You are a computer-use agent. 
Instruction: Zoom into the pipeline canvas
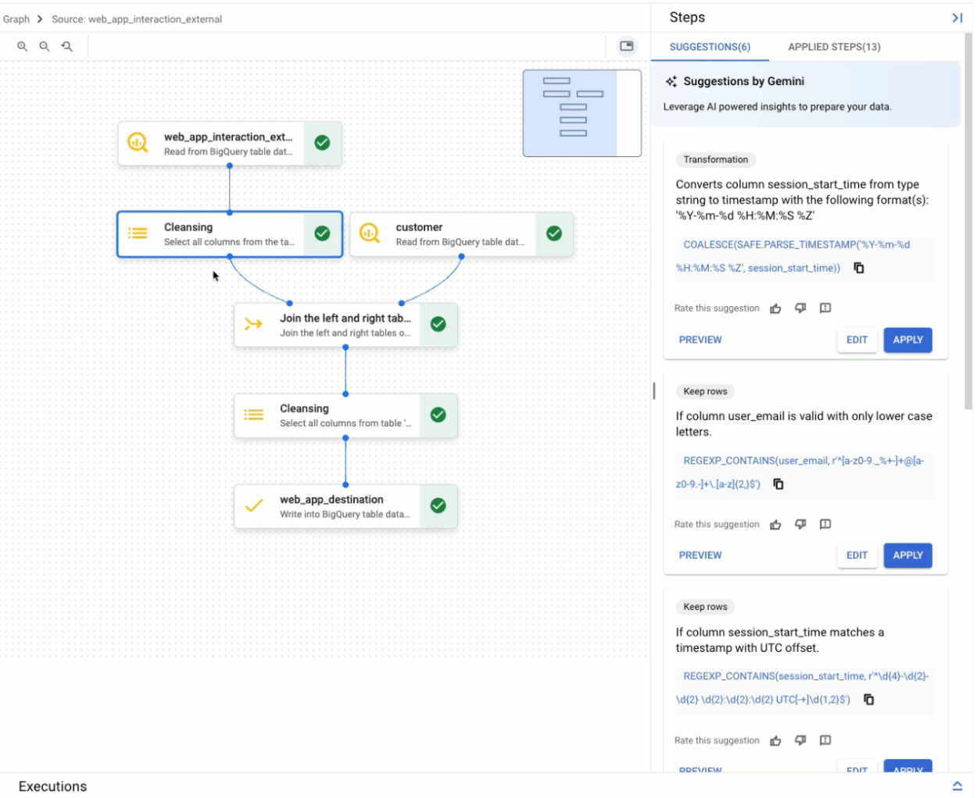pos(22,46)
